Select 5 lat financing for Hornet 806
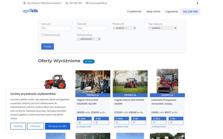 tap(176, 121)
